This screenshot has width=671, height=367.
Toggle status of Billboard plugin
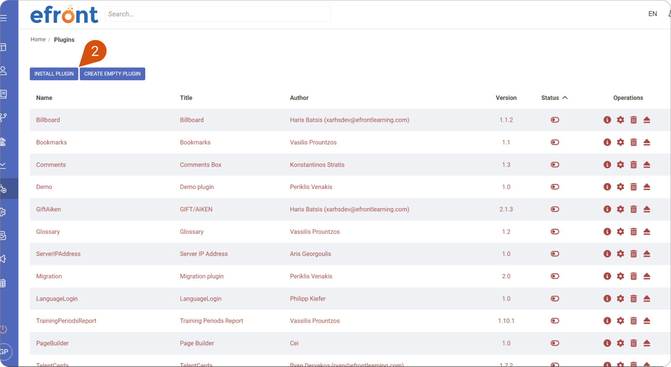(555, 120)
